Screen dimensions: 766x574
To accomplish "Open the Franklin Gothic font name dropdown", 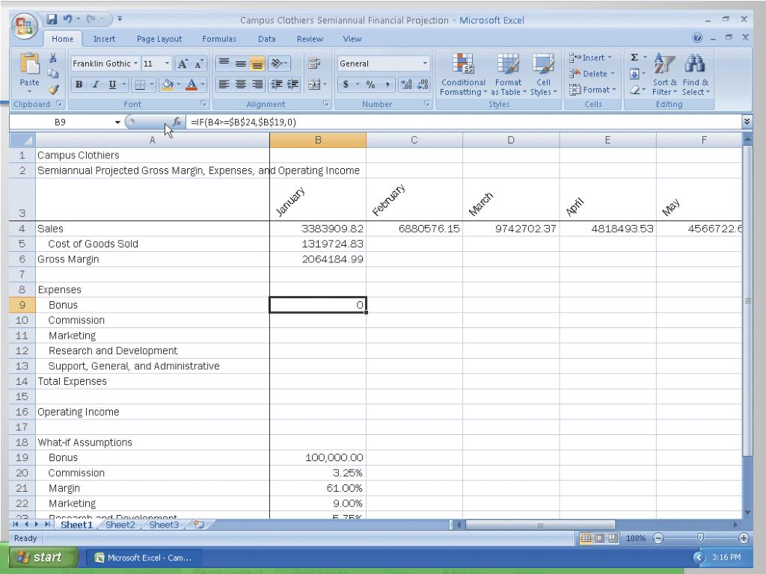I will tap(136, 64).
